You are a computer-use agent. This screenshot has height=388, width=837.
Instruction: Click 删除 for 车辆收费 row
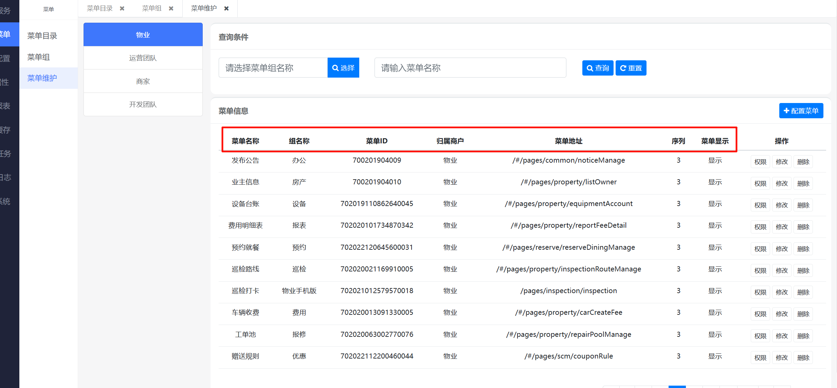803,314
